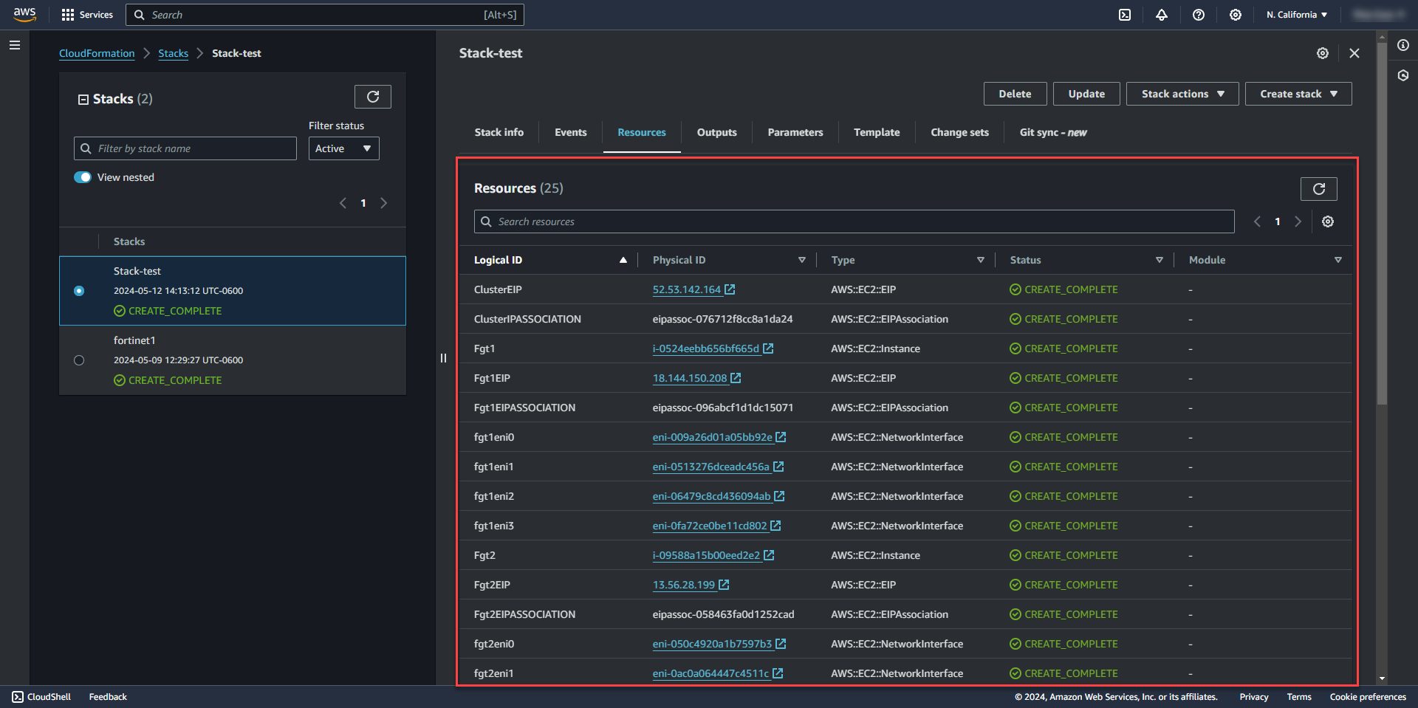Close the Stack-test split panel
Image resolution: width=1418 pixels, height=708 pixels.
1354,53
